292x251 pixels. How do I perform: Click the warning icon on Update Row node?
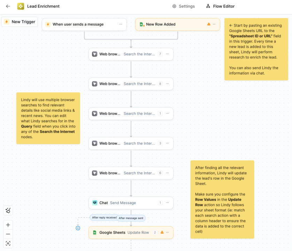(x=162, y=232)
